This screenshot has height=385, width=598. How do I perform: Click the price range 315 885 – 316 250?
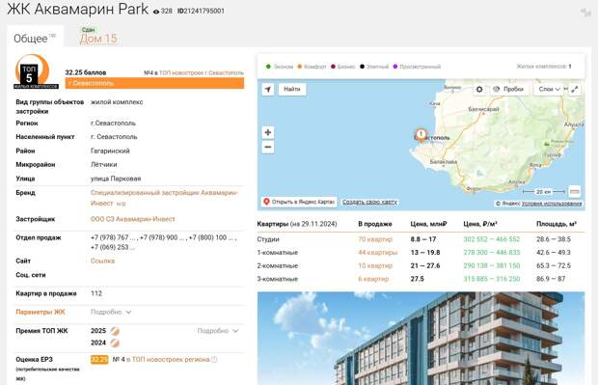[492, 279]
